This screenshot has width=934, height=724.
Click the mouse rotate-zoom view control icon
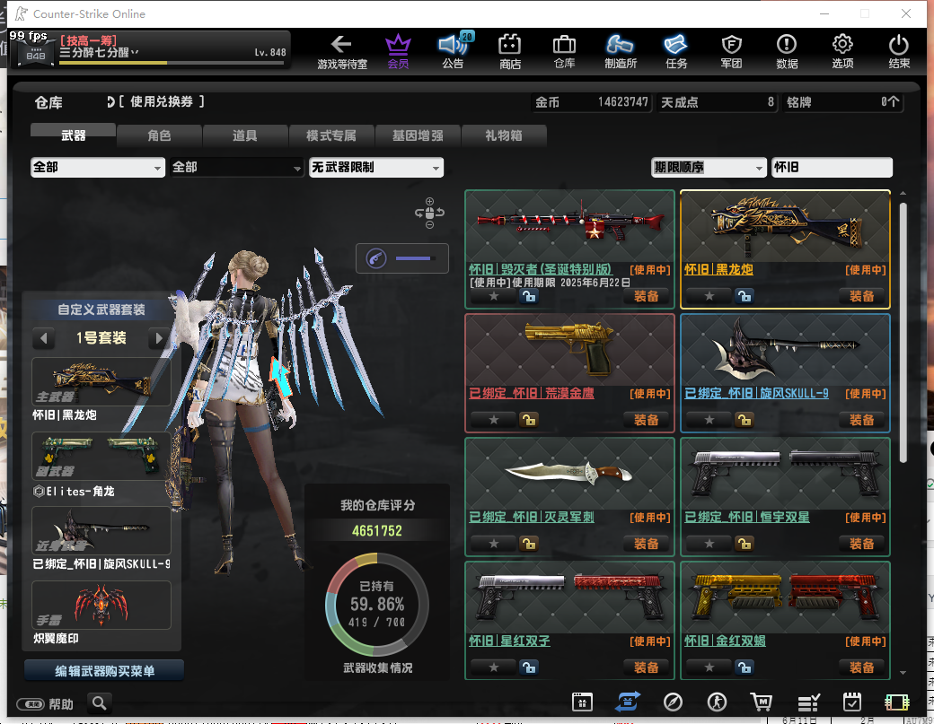tap(429, 213)
